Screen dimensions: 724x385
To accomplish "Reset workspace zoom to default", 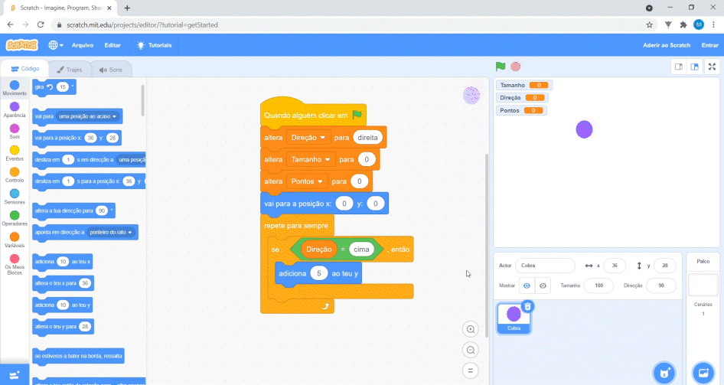I will (x=471, y=370).
